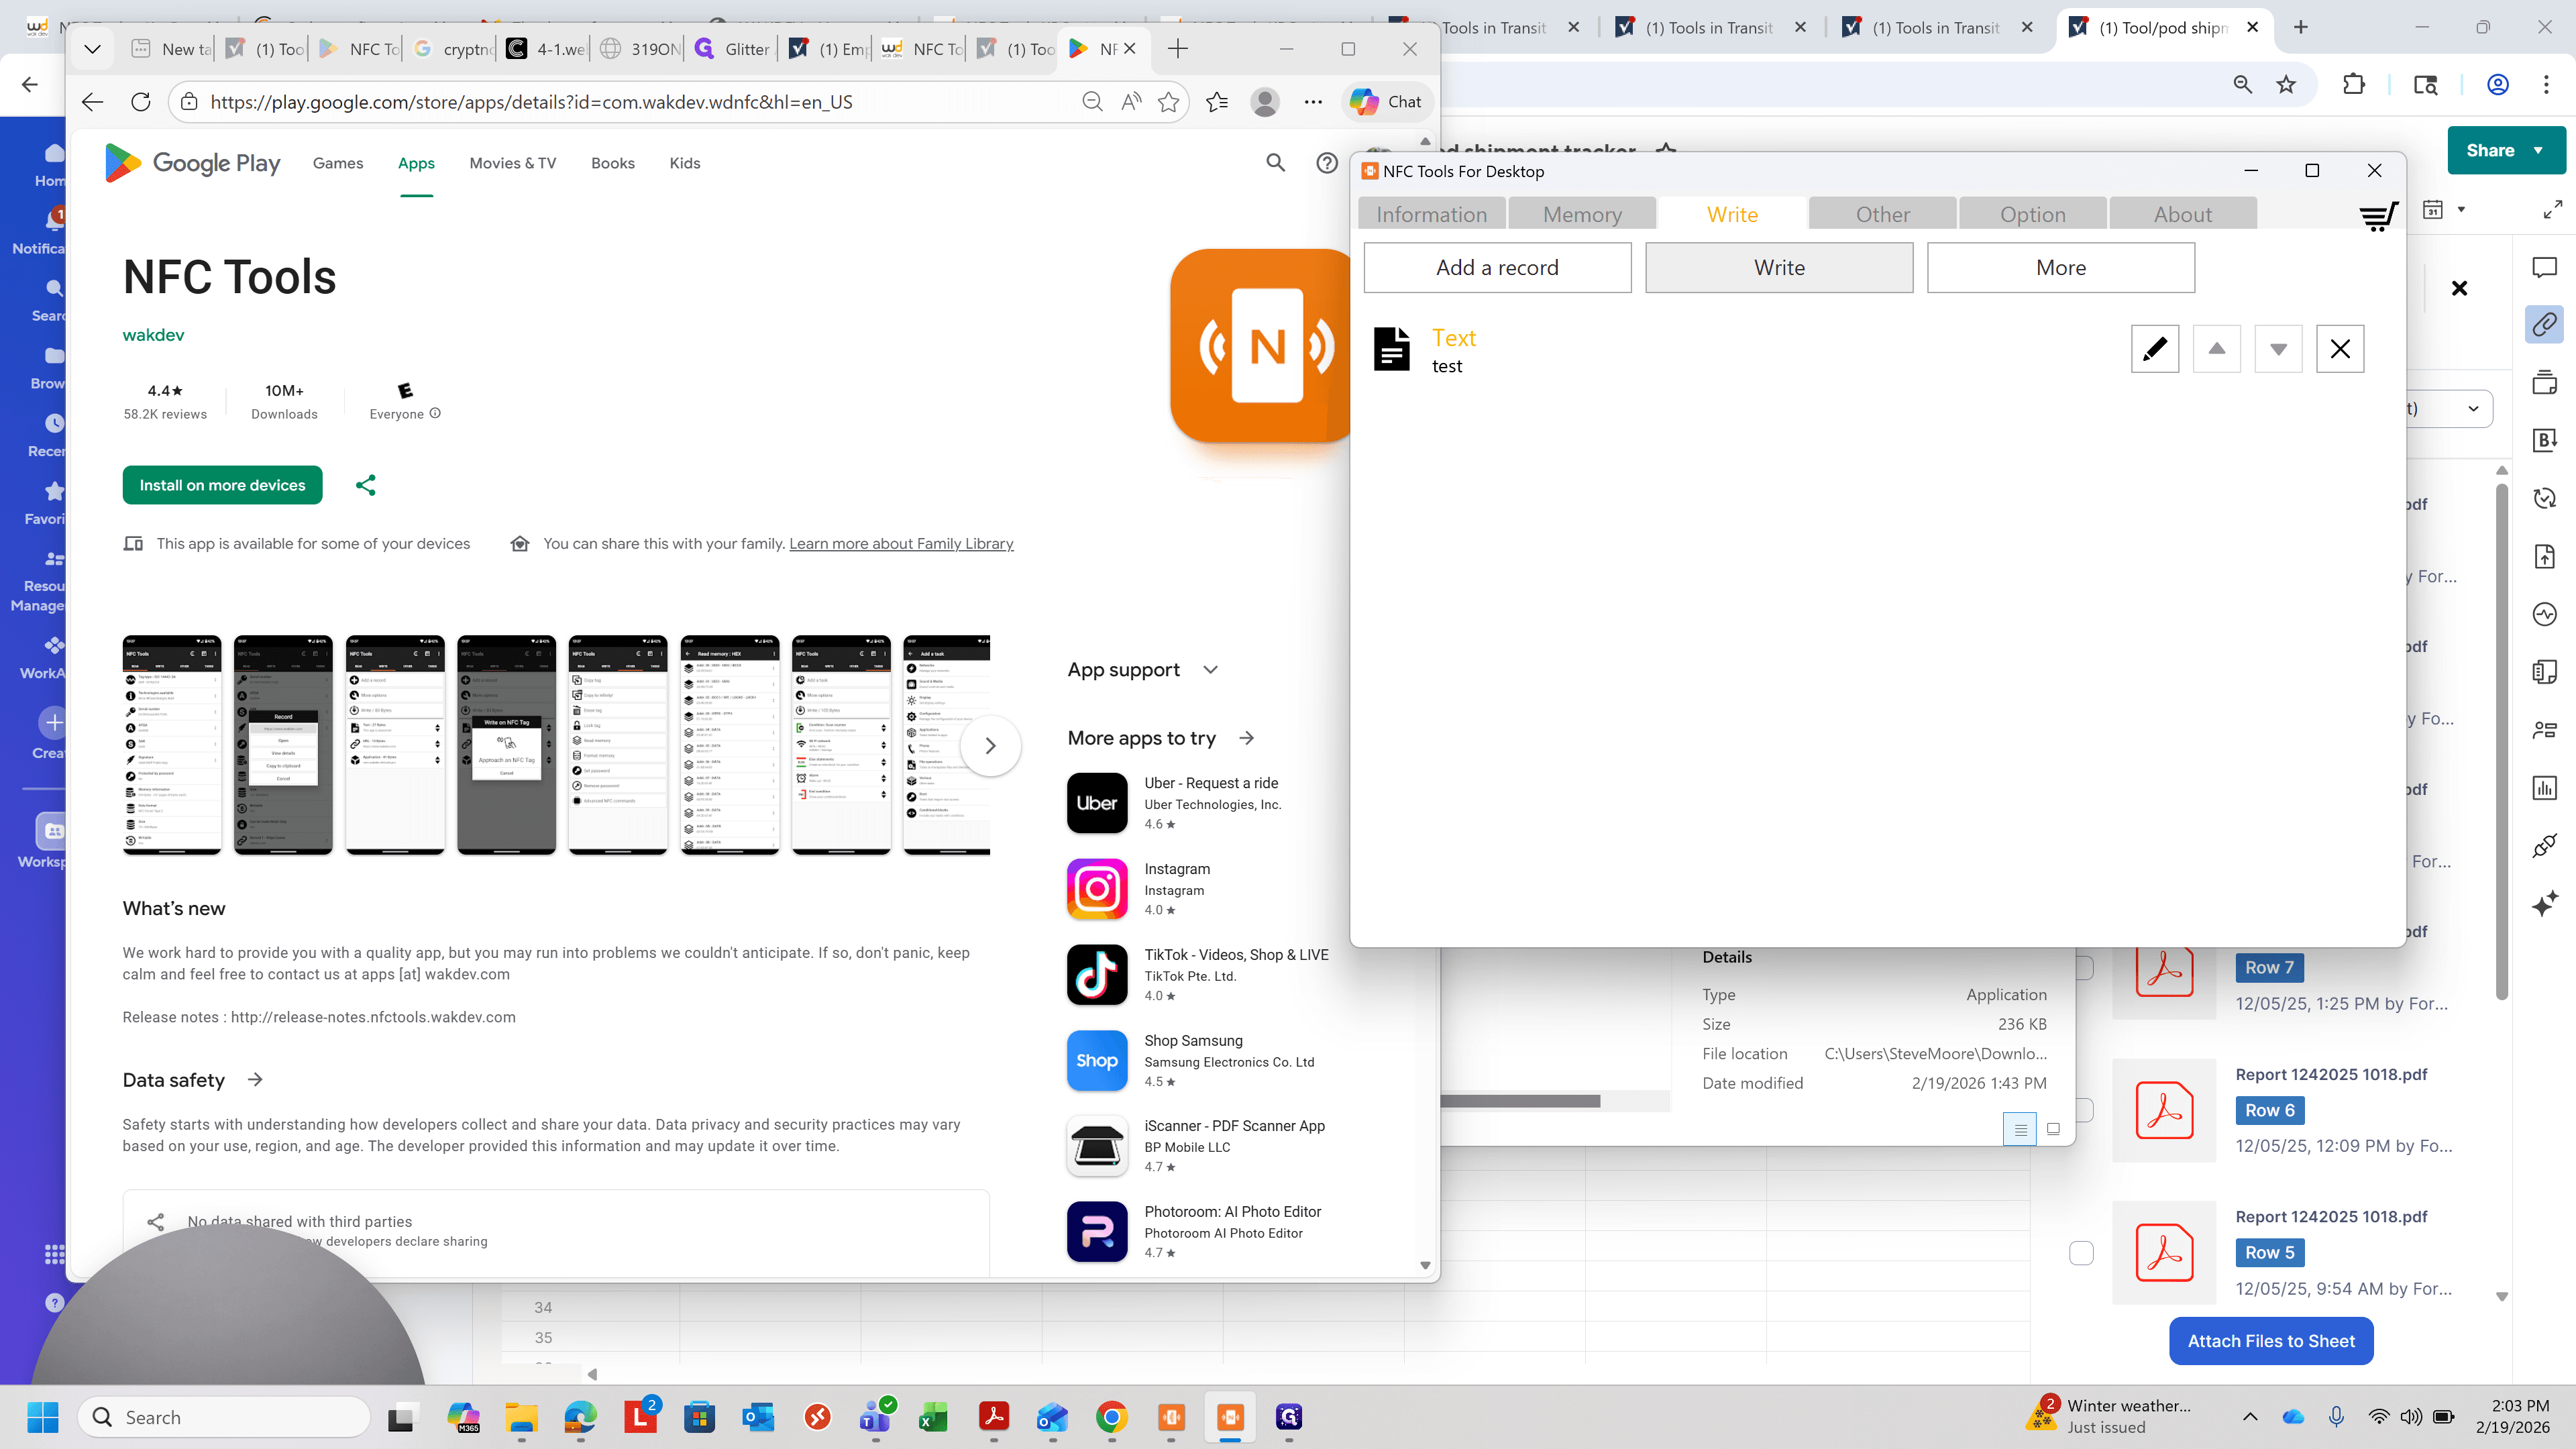Screen dimensions: 2576x1449
Task: Click Install on more devices
Action: point(222,485)
